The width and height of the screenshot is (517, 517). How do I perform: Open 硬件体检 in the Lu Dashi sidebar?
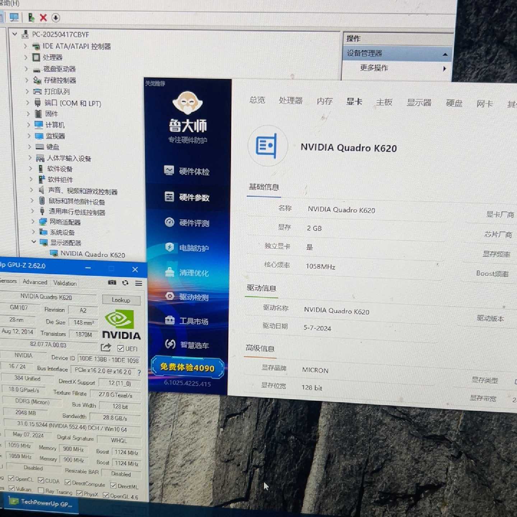(x=187, y=171)
